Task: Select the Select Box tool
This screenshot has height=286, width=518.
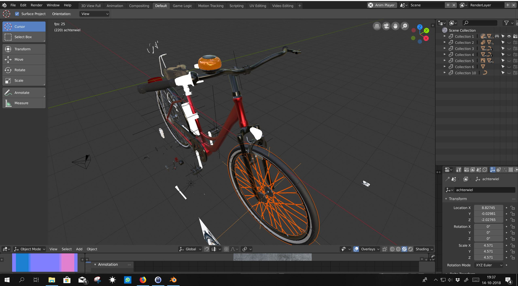Action: pos(24,37)
